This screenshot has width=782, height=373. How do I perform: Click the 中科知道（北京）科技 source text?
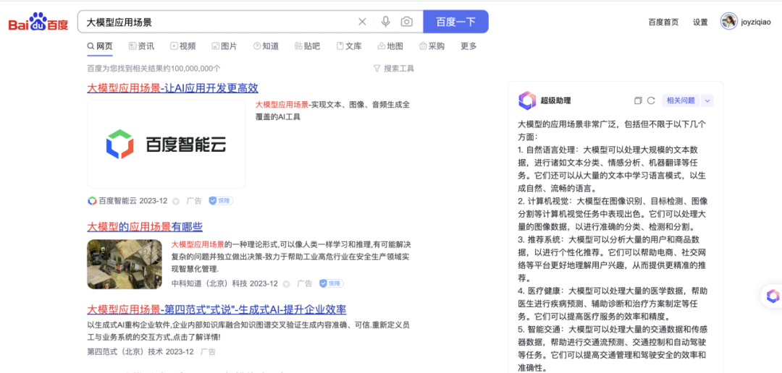[211, 283]
